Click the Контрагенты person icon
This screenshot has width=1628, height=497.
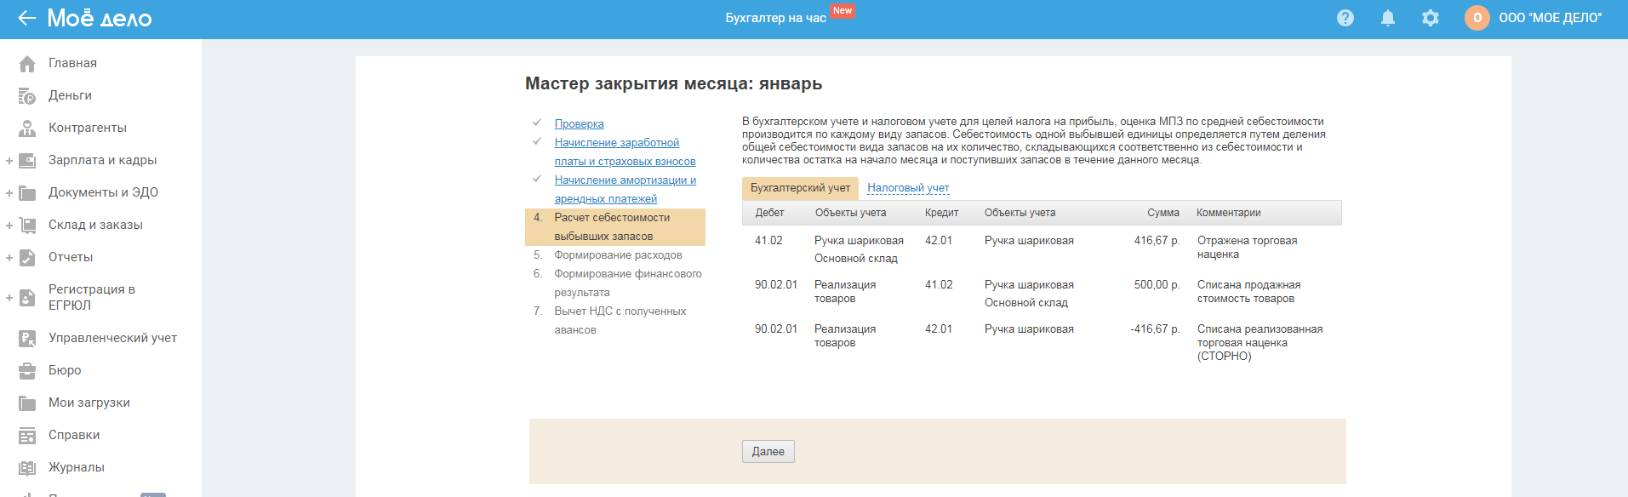(27, 129)
